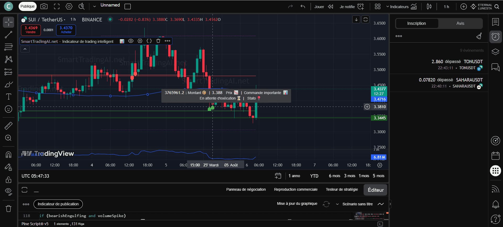Click the down-arrow button above chart

(x=356, y=19)
